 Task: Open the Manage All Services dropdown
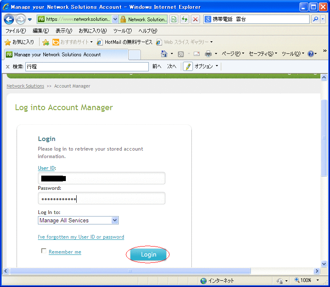(78, 220)
